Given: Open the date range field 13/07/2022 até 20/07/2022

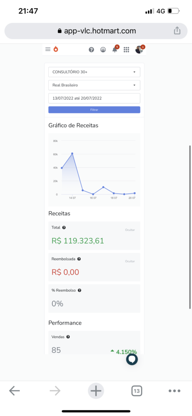Looking at the screenshot, I should pos(94,98).
